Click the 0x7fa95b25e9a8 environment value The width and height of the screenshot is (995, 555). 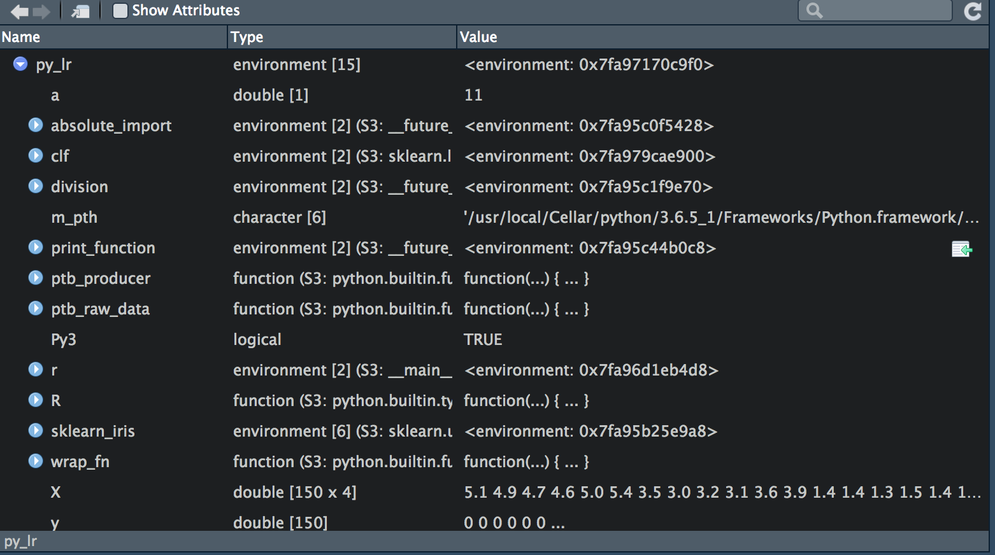(591, 432)
